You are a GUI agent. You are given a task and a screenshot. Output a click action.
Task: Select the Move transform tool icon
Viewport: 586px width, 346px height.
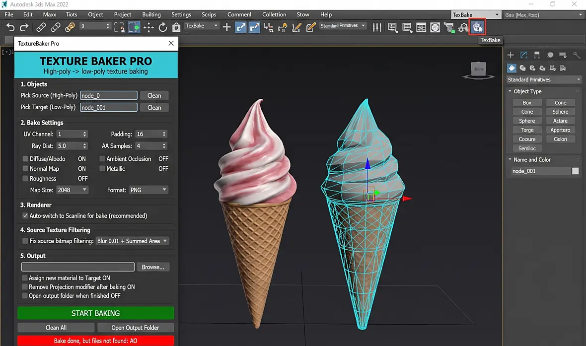[x=149, y=27]
